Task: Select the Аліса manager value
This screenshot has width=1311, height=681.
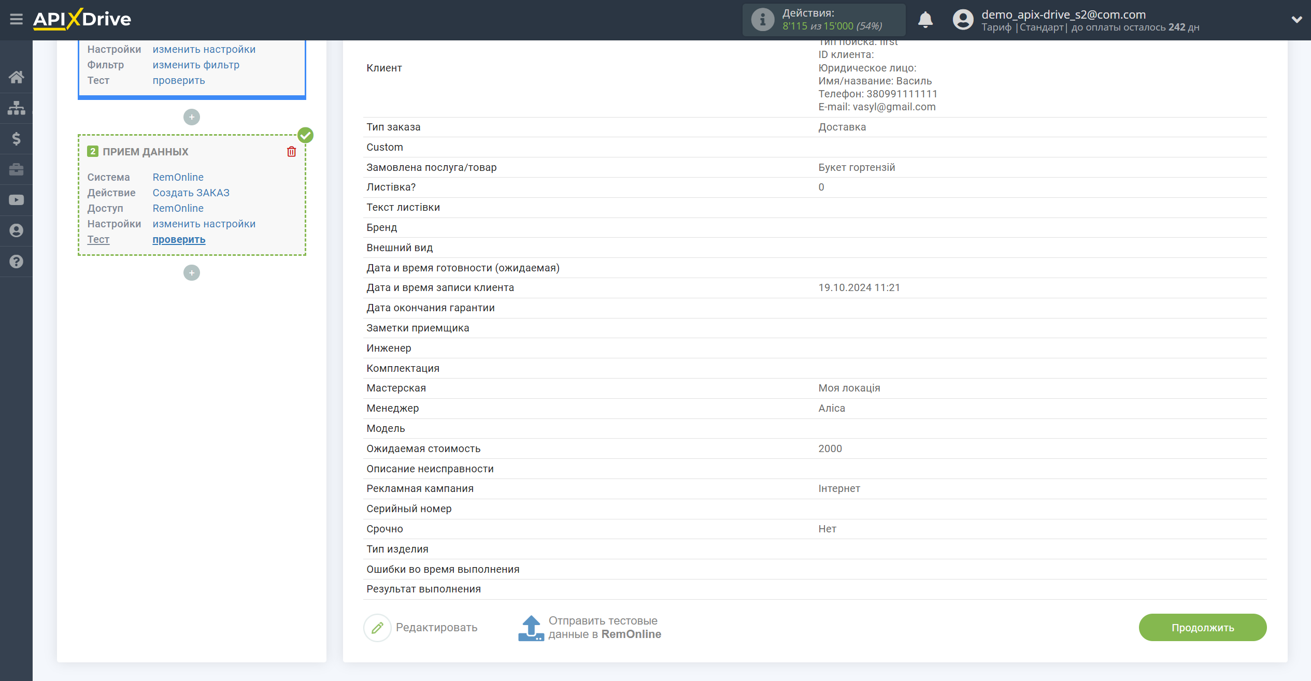Action: click(832, 408)
